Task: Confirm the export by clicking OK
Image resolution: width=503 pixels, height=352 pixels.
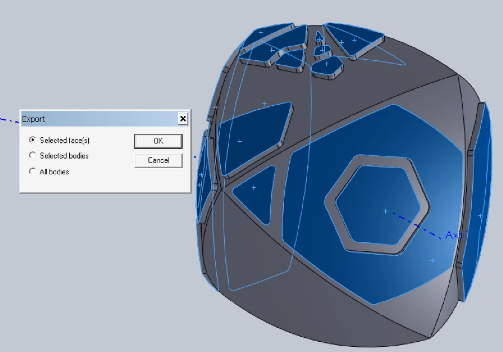Action: coord(158,141)
